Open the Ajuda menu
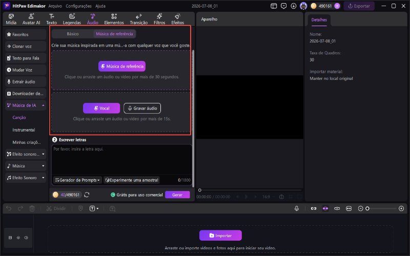The width and height of the screenshot is (410, 256). click(x=100, y=6)
